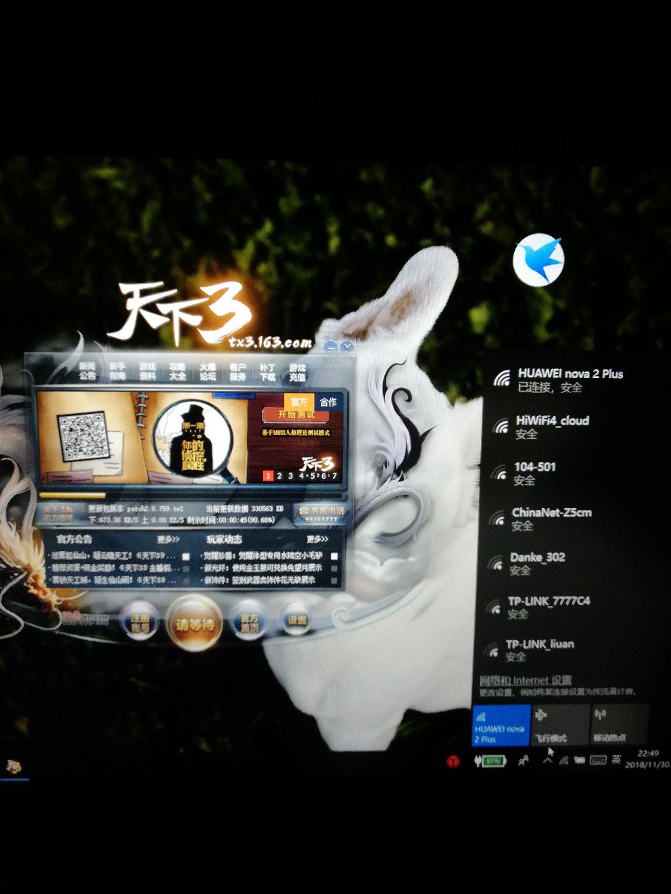Open the People icon in the taskbar

[523, 761]
